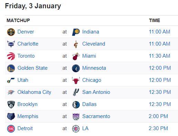Click the Denver Nuggets team logo
This screenshot has height=136, width=178.
click(x=11, y=32)
